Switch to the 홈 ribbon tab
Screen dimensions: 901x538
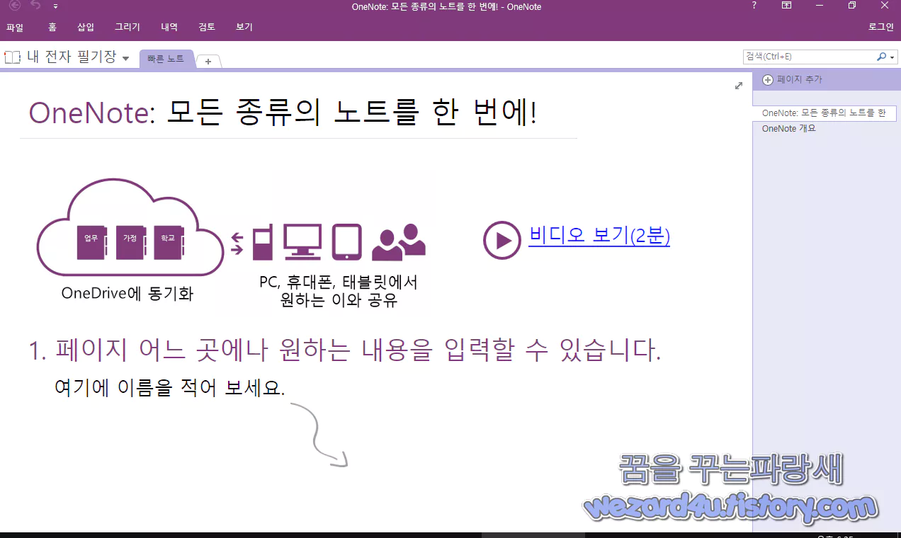[52, 28]
